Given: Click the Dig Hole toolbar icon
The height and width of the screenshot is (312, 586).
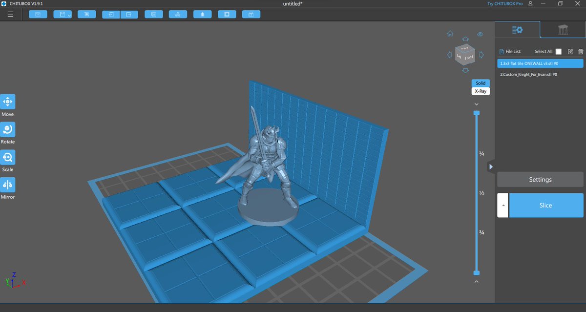Looking at the screenshot, I should point(227,14).
